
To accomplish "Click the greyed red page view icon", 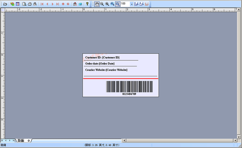I will click(x=146, y=4).
